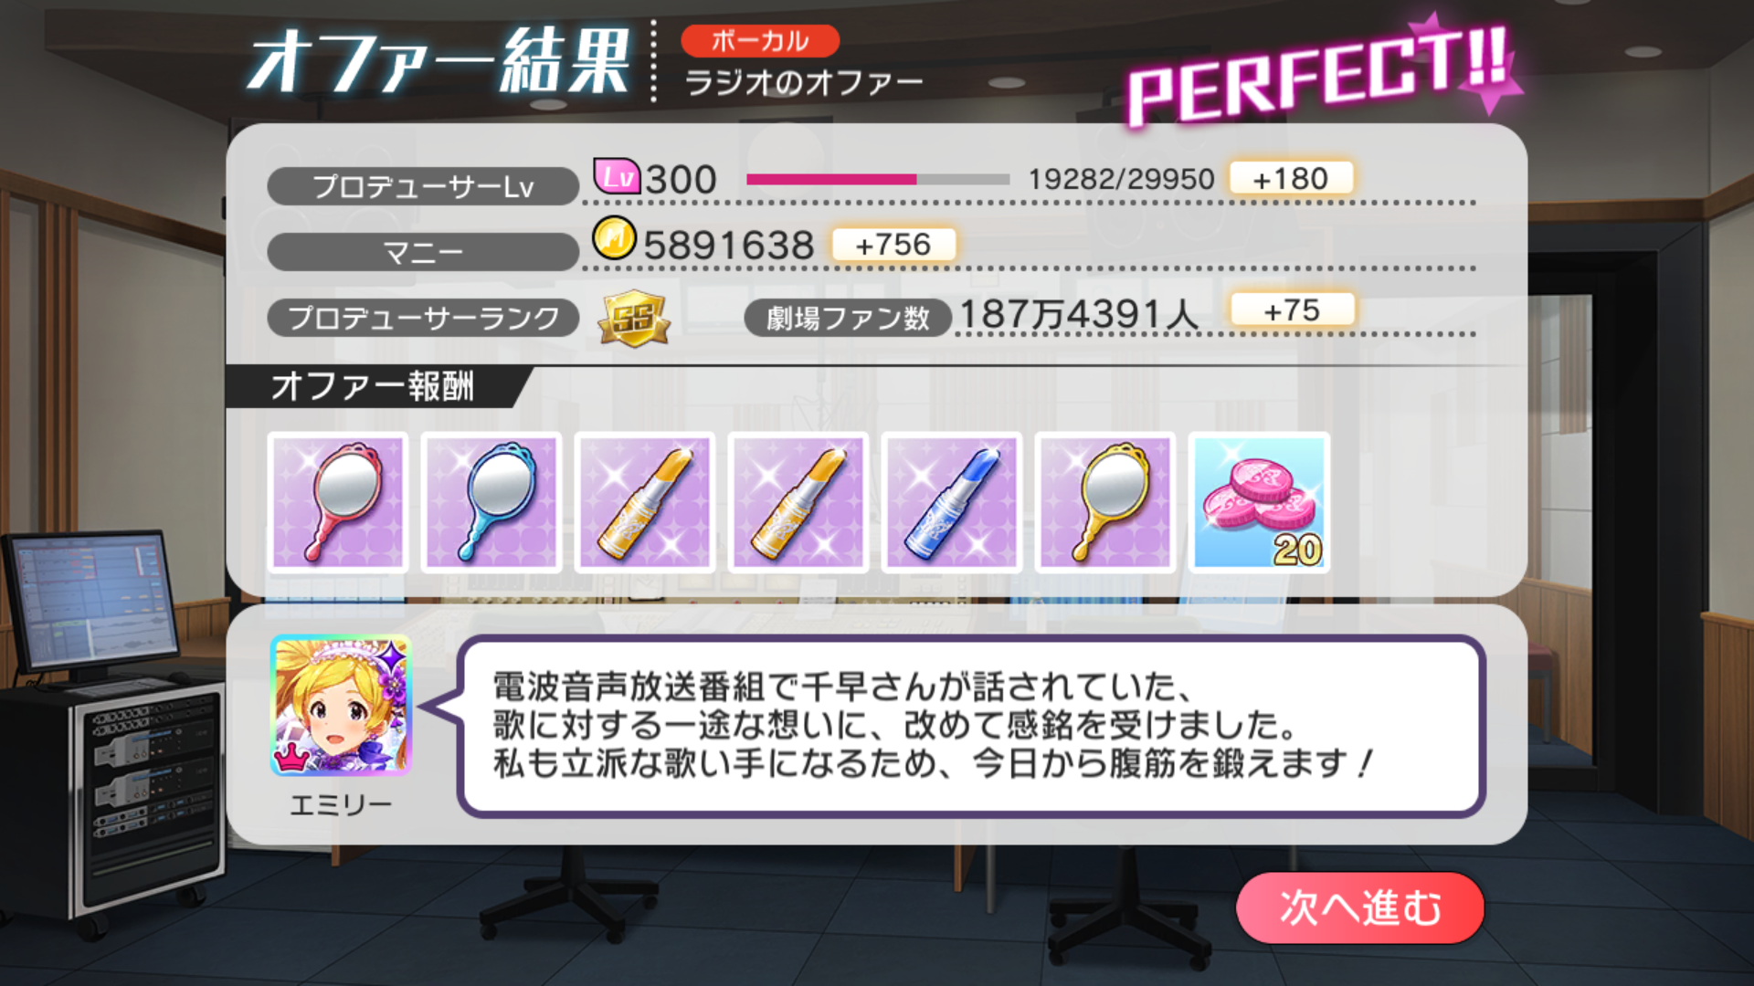Tap Emily's dialogue speech bubble
Viewport: 1754px width, 986px height.
coord(971,726)
